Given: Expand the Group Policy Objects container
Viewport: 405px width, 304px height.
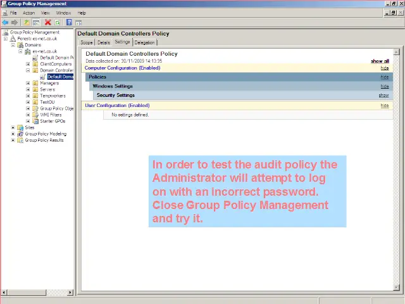Looking at the screenshot, I should point(28,108).
